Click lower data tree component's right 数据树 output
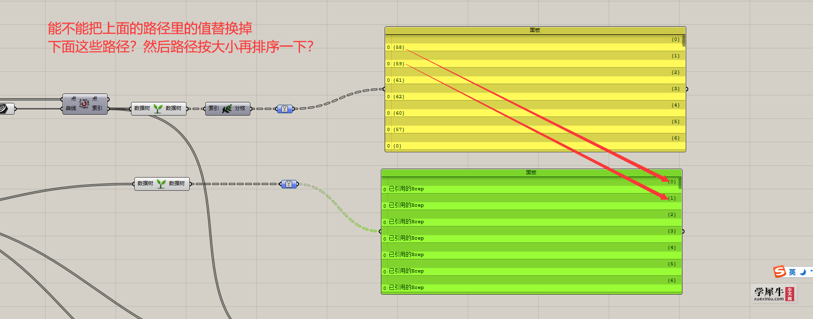813x319 pixels. pyautogui.click(x=177, y=184)
